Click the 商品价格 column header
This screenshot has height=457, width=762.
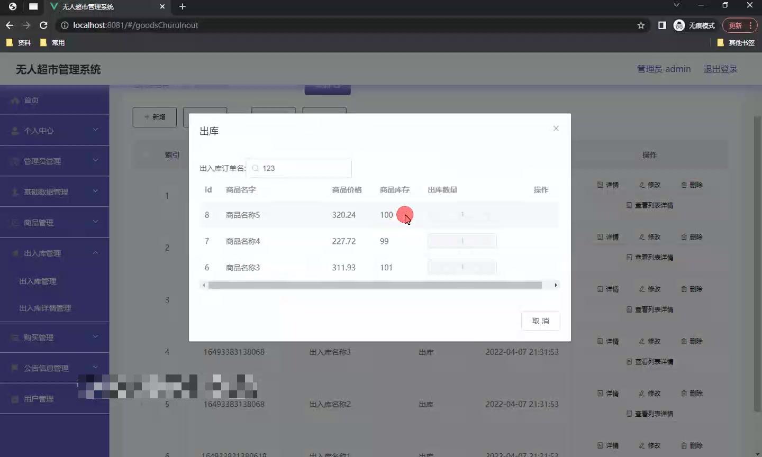[347, 190]
